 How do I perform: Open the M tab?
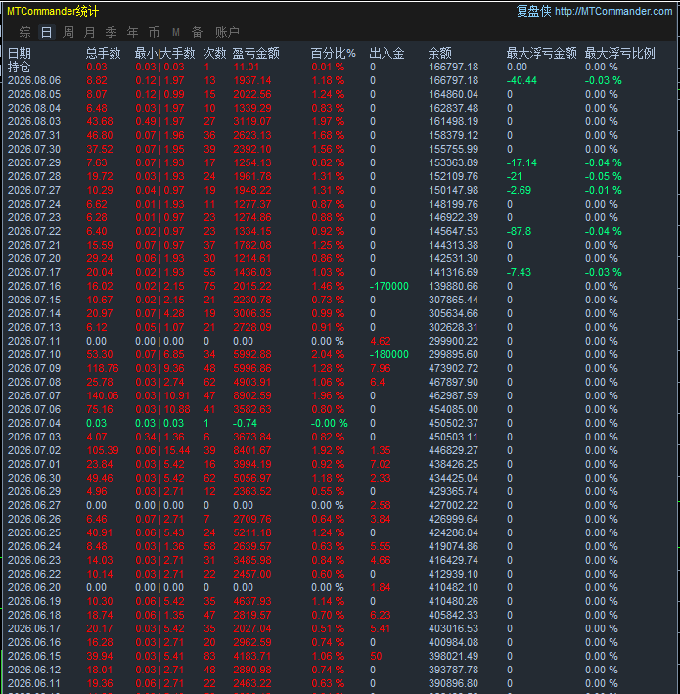(x=176, y=32)
